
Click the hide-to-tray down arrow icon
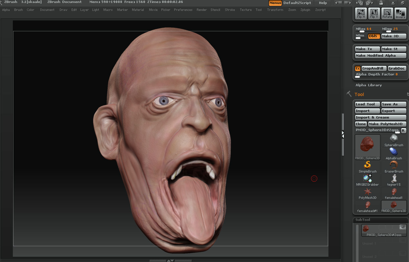pyautogui.click(x=393, y=3)
